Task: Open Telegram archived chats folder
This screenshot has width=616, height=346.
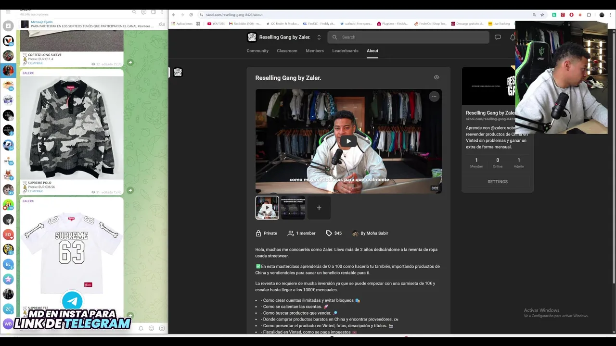Action: click(x=8, y=25)
